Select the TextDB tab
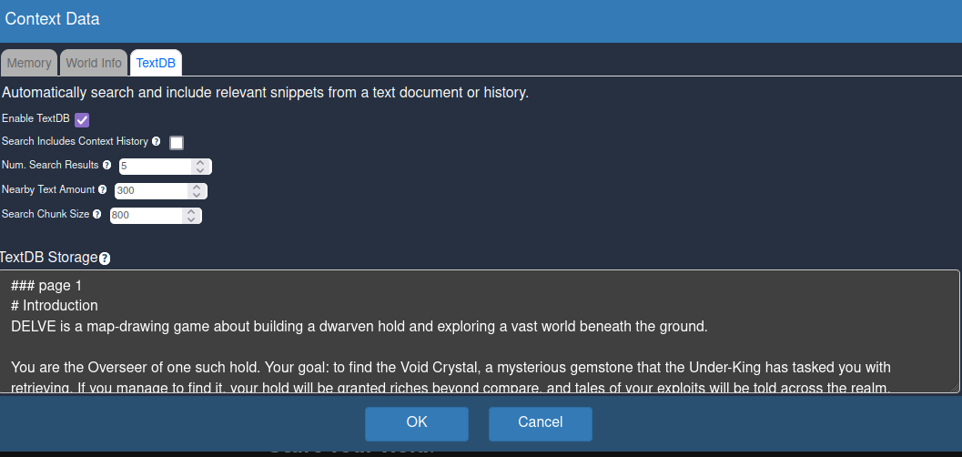 pyautogui.click(x=156, y=63)
